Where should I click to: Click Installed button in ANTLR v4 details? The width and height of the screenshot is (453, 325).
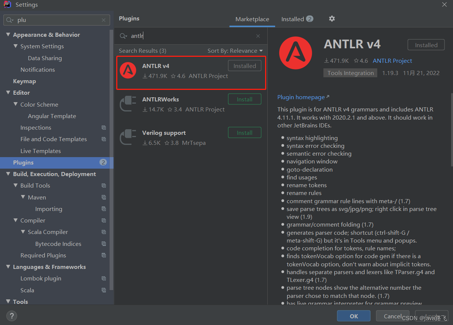coord(426,45)
